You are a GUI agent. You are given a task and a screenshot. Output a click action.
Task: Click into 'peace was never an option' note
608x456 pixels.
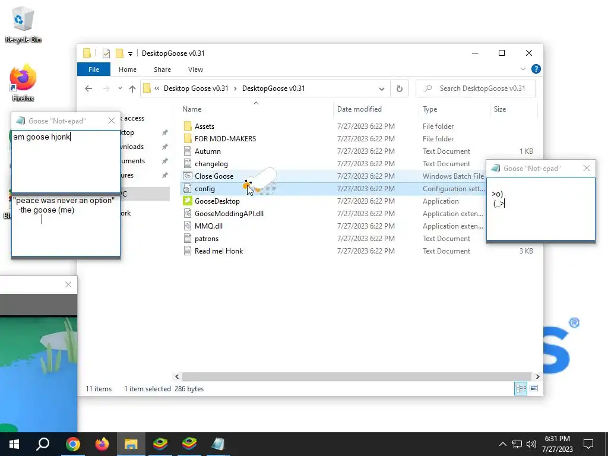click(65, 225)
